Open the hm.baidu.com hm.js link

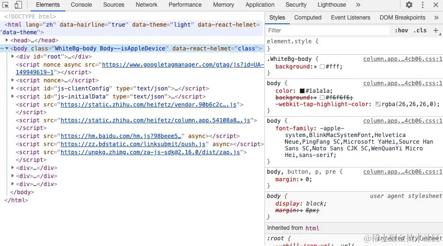tap(121, 136)
